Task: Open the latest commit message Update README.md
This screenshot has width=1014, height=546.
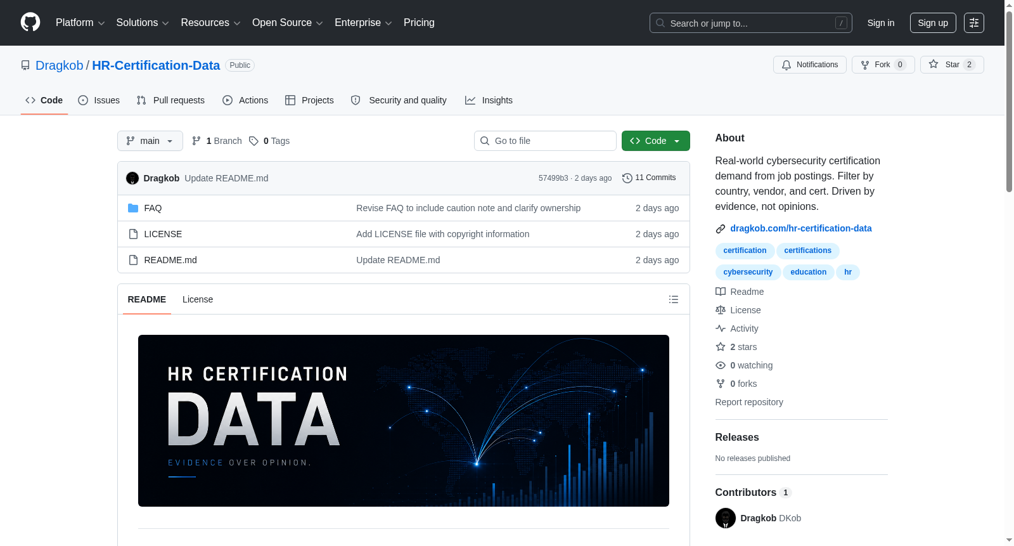Action: (x=226, y=178)
